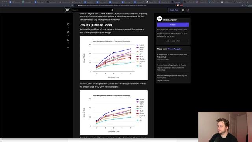Open the This is Angular organization name
This screenshot has width=252, height=142.
tap(170, 20)
